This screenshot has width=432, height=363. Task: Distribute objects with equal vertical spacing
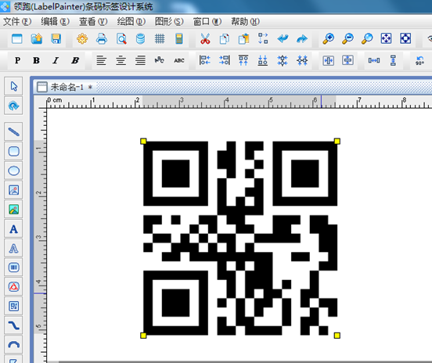[x=393, y=60]
